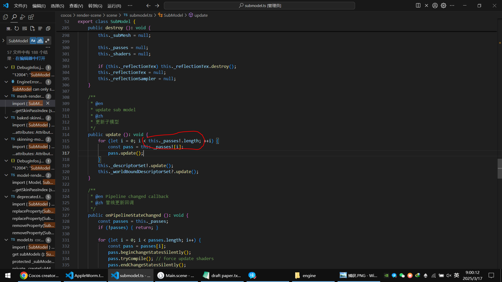The width and height of the screenshot is (502, 282).
Task: Open the Explorer view icon
Action: click(x=5, y=17)
